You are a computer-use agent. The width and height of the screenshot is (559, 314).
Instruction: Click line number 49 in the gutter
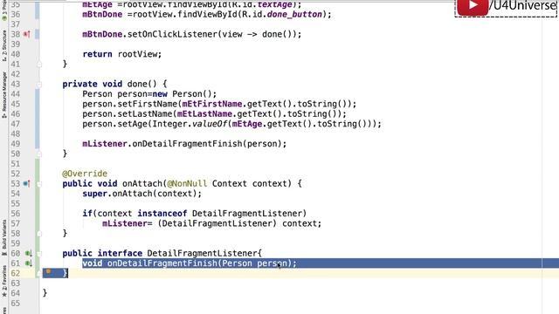point(16,144)
